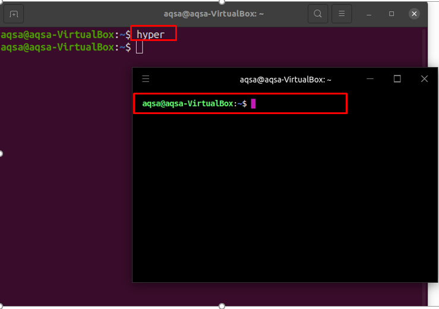The image size is (439, 309).
Task: Minimize the Hyper terminal window
Action: (x=370, y=79)
